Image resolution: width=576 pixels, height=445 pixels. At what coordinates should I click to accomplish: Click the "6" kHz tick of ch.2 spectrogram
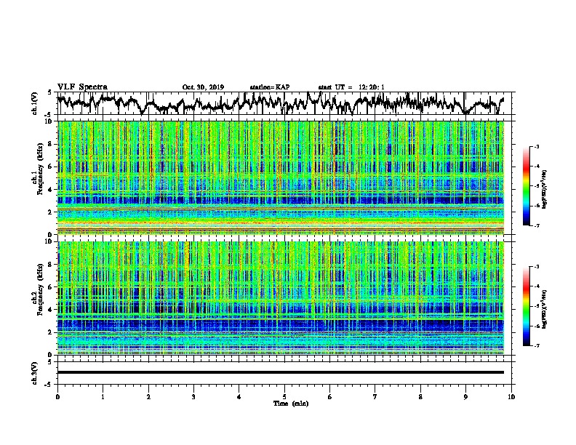[x=51, y=287]
